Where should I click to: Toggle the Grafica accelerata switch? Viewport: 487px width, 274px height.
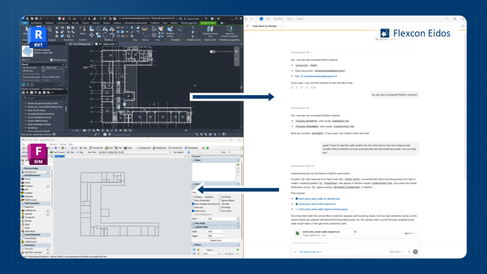[x=213, y=51]
